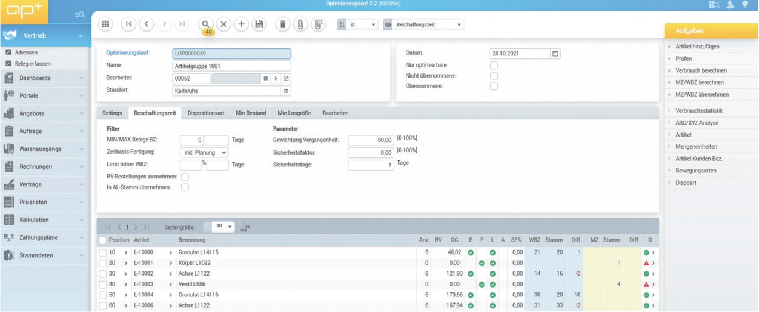Select row checkbox for position 10
Screen dimensions: 759x312
pyautogui.click(x=103, y=252)
